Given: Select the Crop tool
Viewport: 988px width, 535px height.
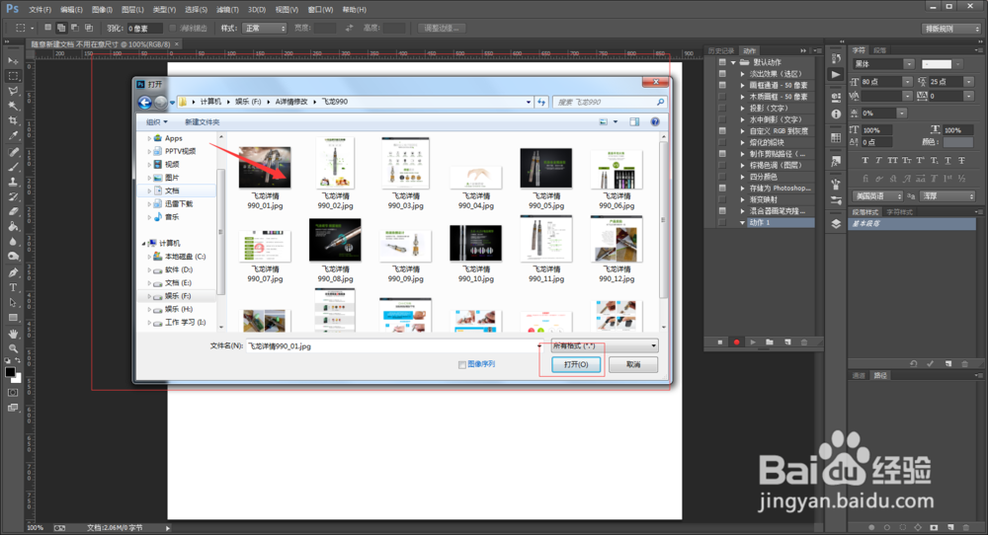Looking at the screenshot, I should 13,120.
